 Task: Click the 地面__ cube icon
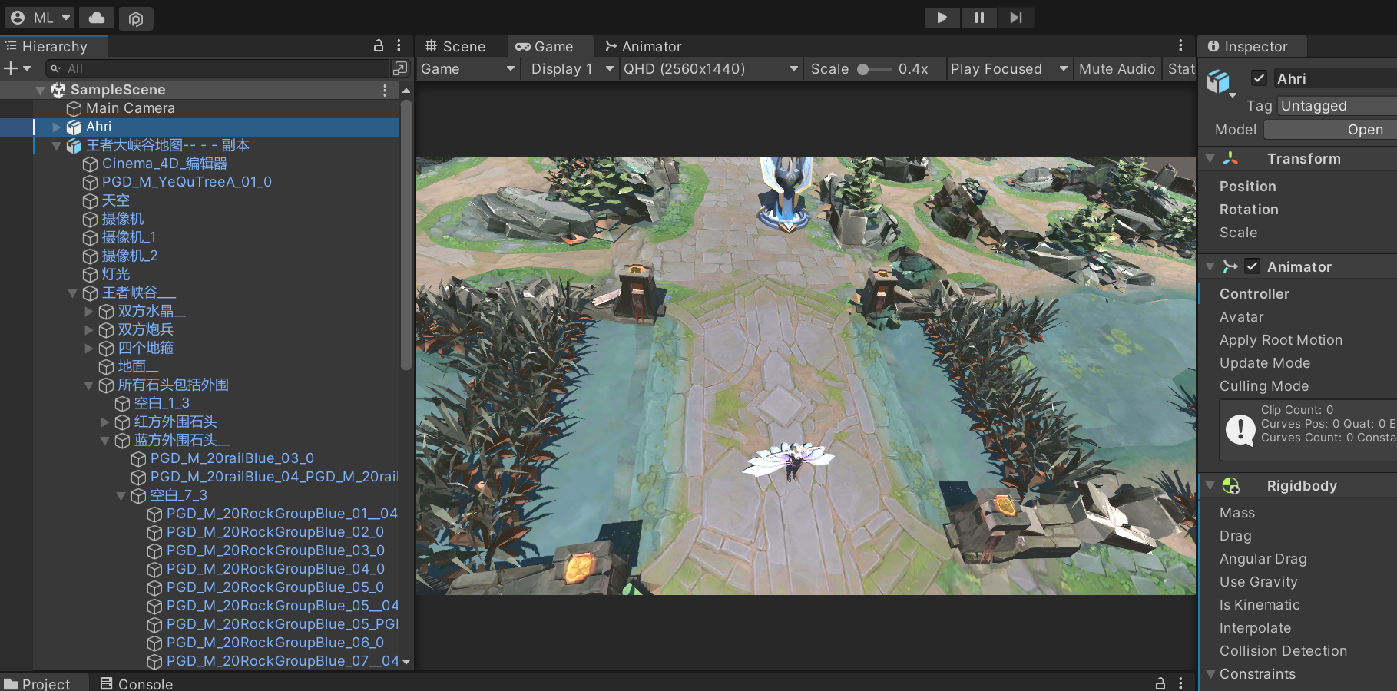tap(106, 367)
